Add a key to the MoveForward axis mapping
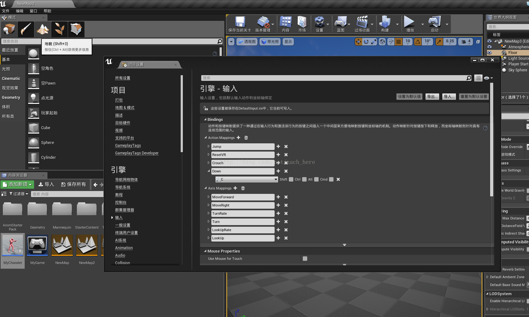 coord(278,197)
